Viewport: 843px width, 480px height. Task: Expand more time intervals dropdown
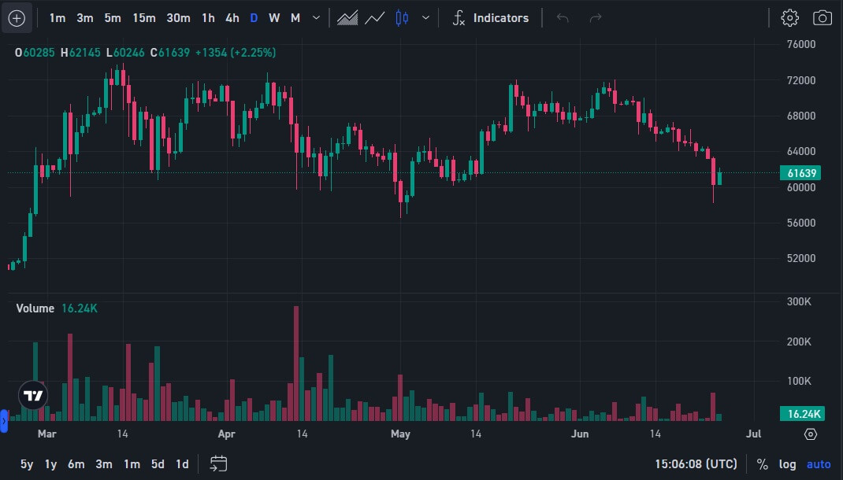coord(316,18)
